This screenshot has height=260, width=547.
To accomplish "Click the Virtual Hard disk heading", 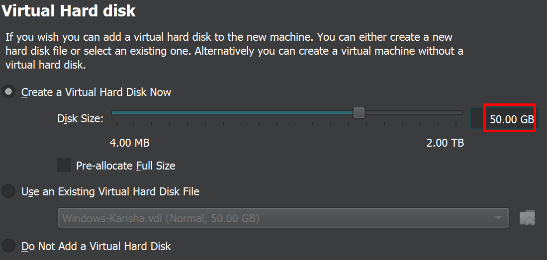I will click(x=69, y=11).
